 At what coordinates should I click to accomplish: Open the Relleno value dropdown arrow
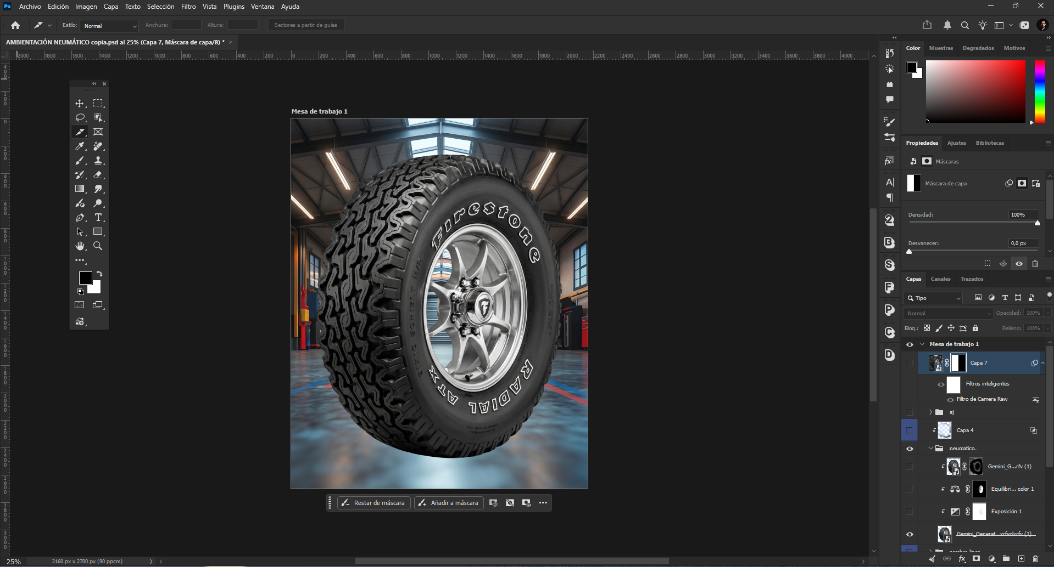pos(1047,328)
